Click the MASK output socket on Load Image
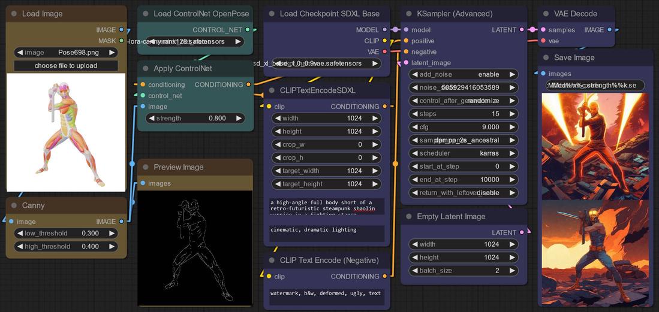Viewport: 659px width, 312px height. (x=122, y=41)
